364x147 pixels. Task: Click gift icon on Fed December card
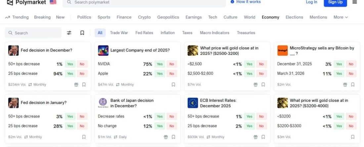[76, 85]
